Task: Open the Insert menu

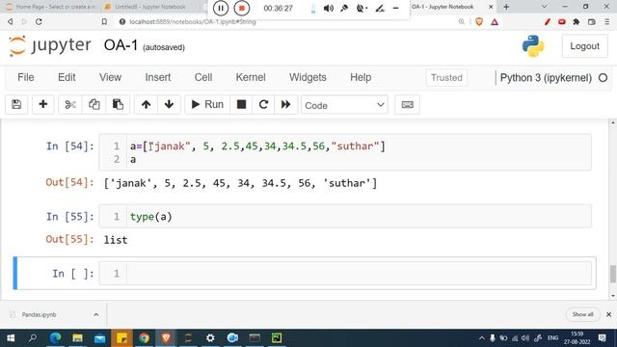Action: pos(158,77)
